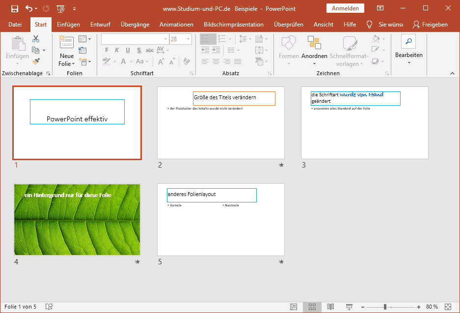
Task: Add a new slide via Neue Folie icon
Action: coord(67,42)
